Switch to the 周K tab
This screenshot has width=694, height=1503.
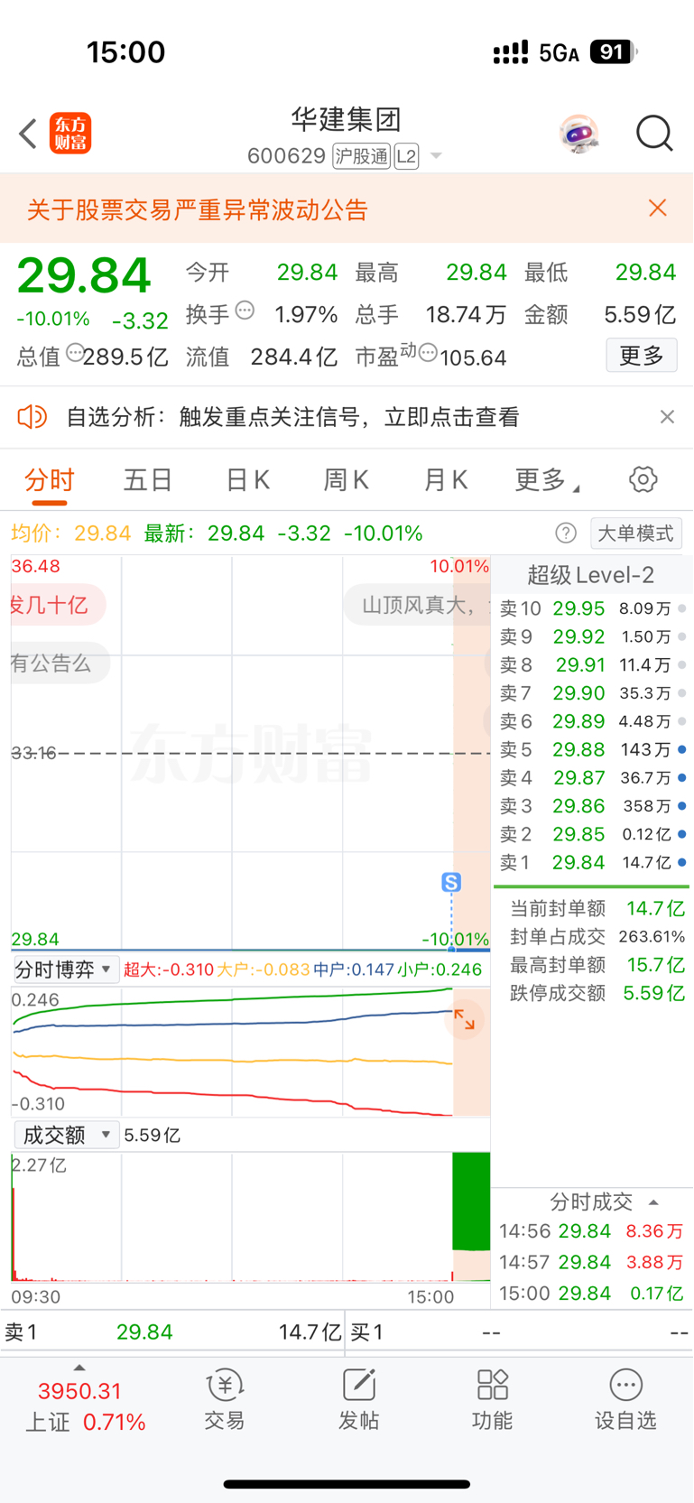[347, 480]
